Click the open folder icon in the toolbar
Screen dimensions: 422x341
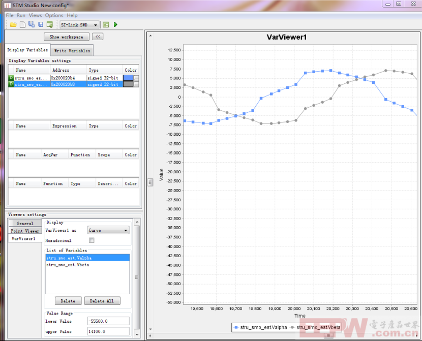point(13,25)
